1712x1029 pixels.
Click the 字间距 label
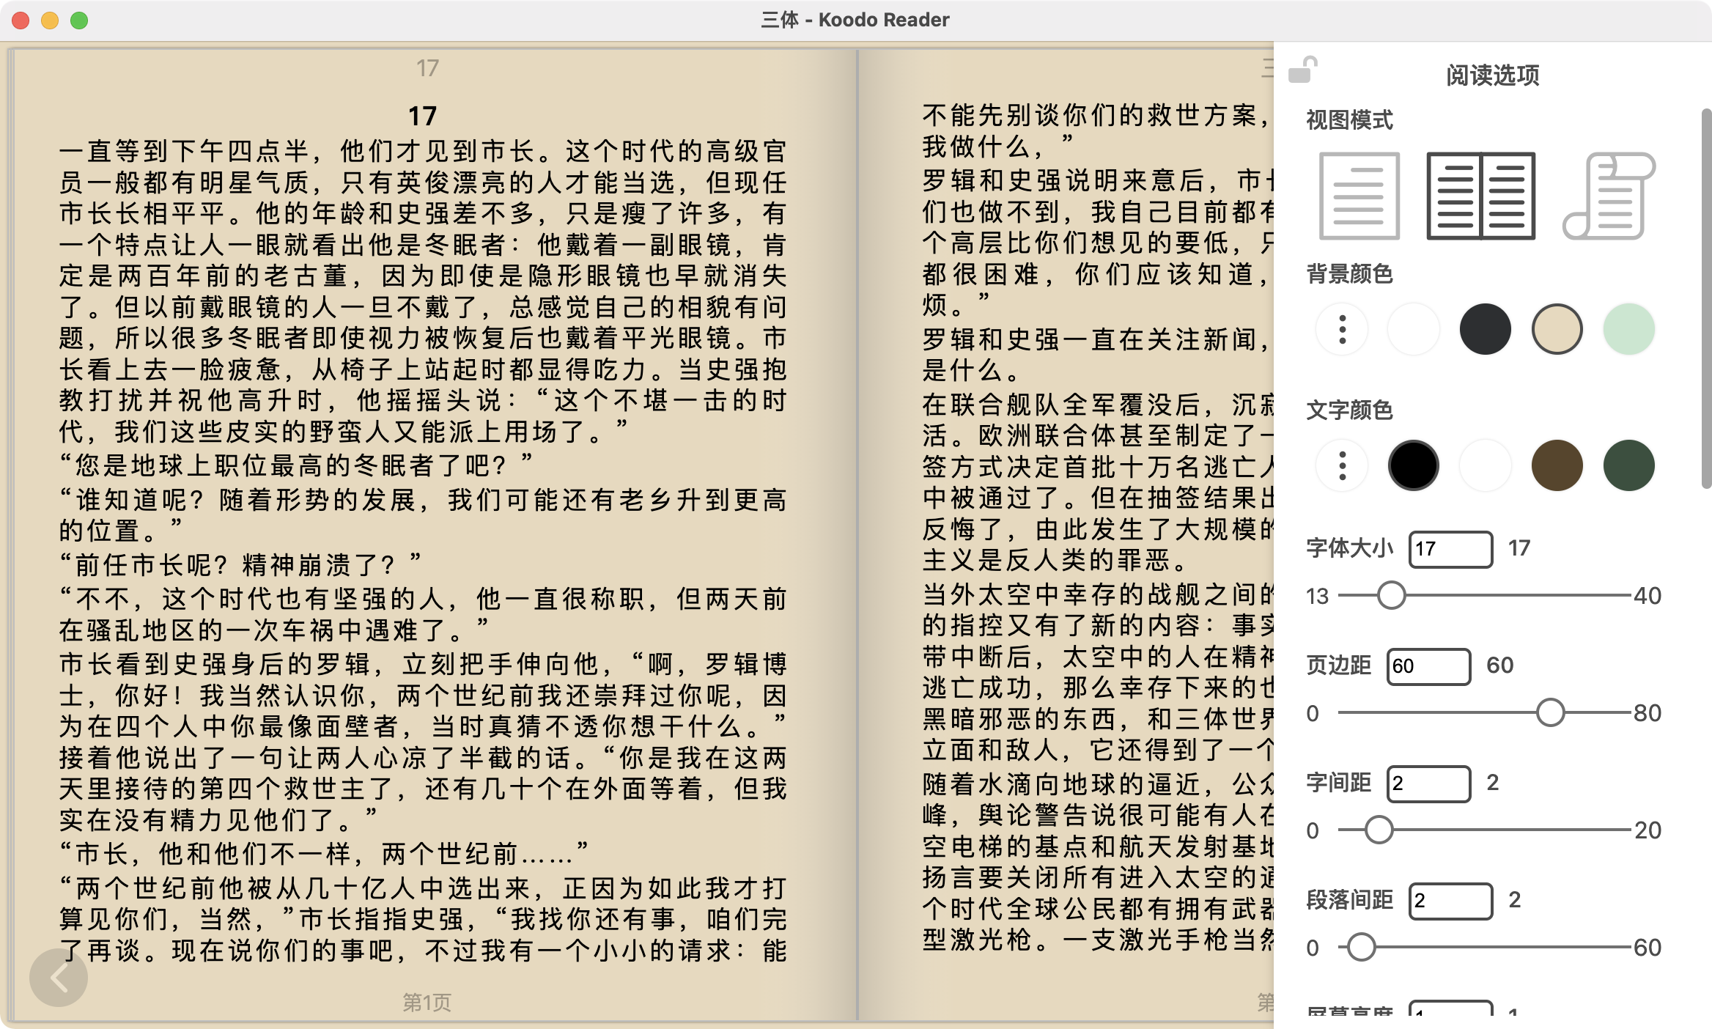[1338, 782]
